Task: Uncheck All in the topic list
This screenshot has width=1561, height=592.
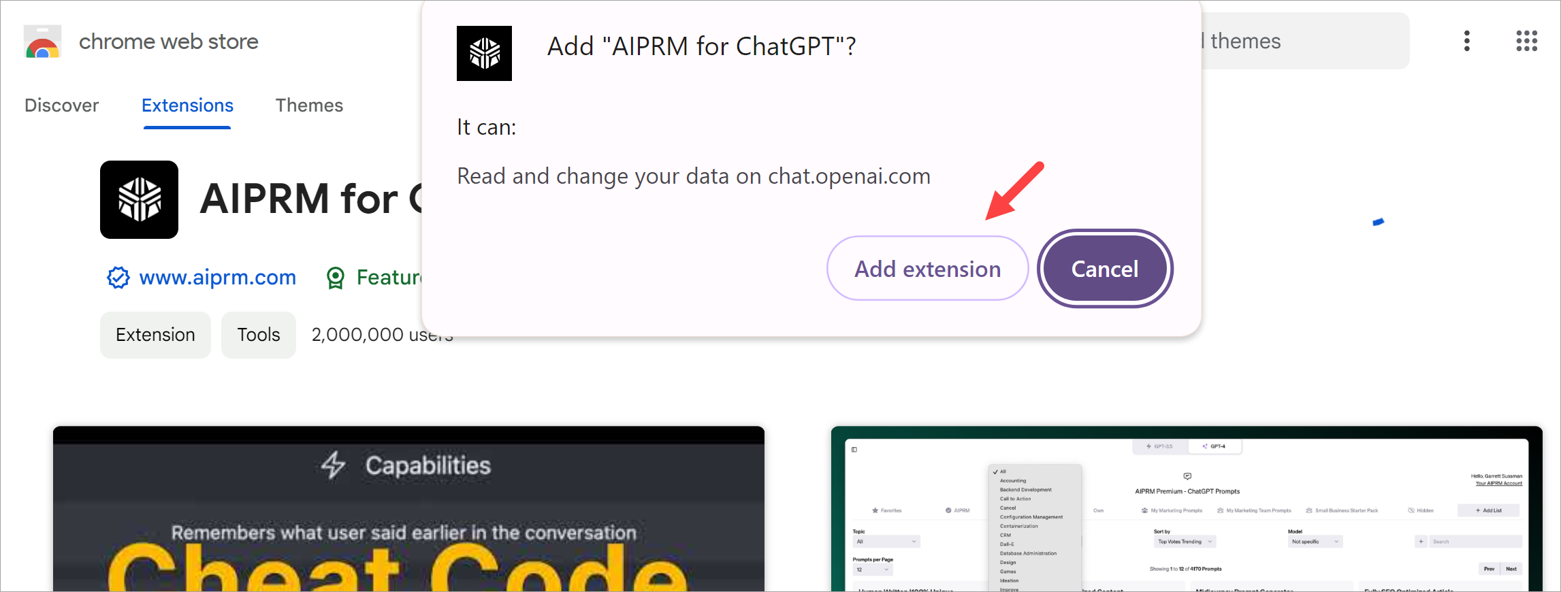Action: (x=1001, y=471)
